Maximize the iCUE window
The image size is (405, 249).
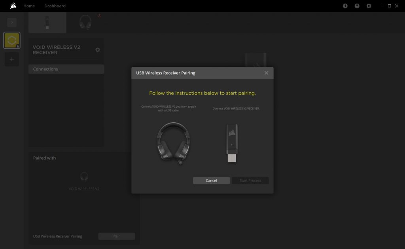click(x=390, y=6)
